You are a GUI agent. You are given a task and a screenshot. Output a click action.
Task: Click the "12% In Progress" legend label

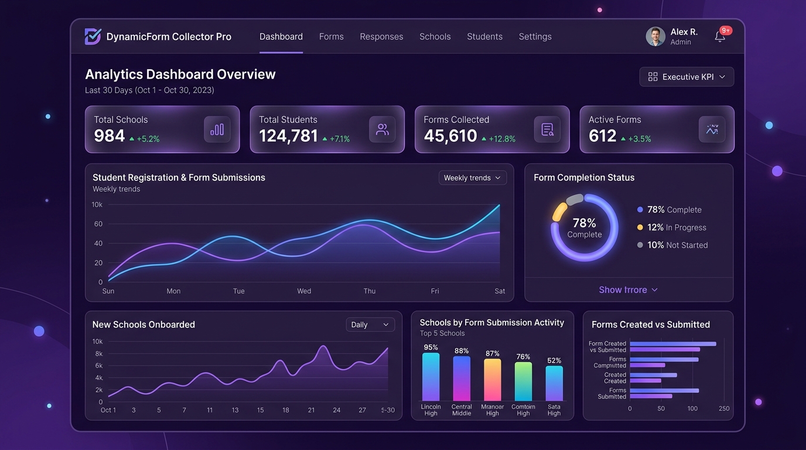pos(677,227)
